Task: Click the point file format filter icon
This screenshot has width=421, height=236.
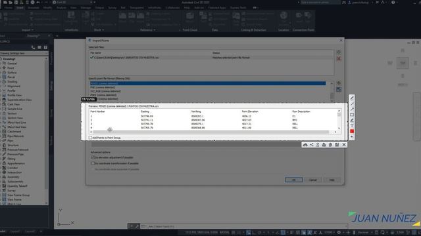Action: [x=339, y=89]
